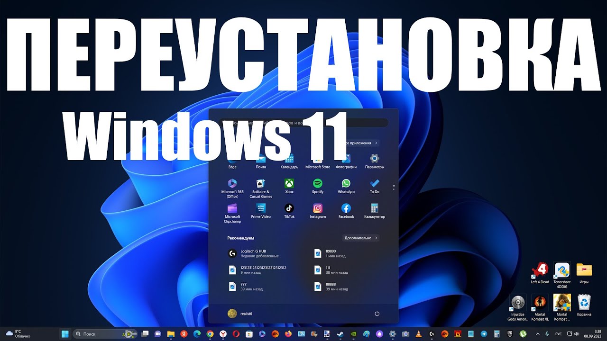Select Корзина recycle bin on desktop
The height and width of the screenshot is (341, 607).
tap(584, 305)
